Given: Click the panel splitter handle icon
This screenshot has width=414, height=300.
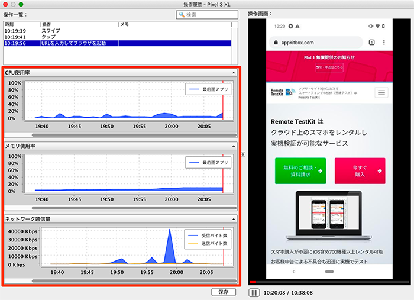Looking at the screenshot, I should [x=243, y=154].
